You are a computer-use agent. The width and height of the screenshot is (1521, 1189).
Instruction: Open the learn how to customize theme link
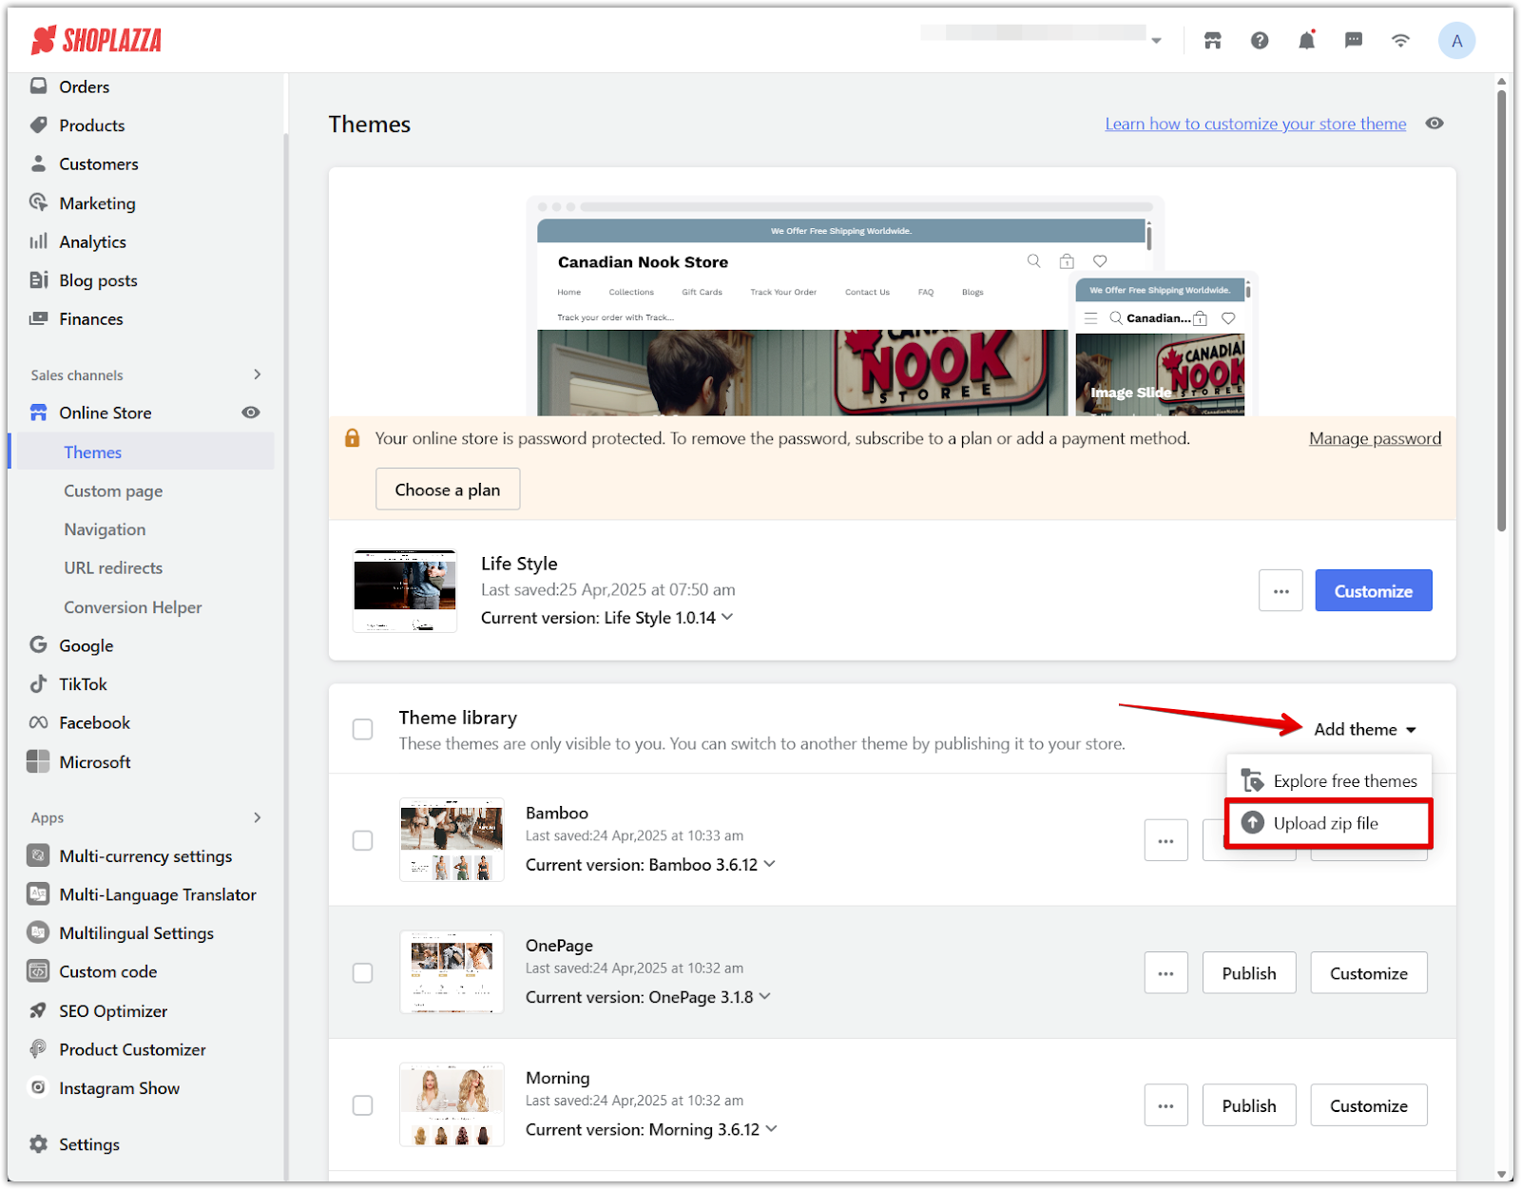[1255, 124]
